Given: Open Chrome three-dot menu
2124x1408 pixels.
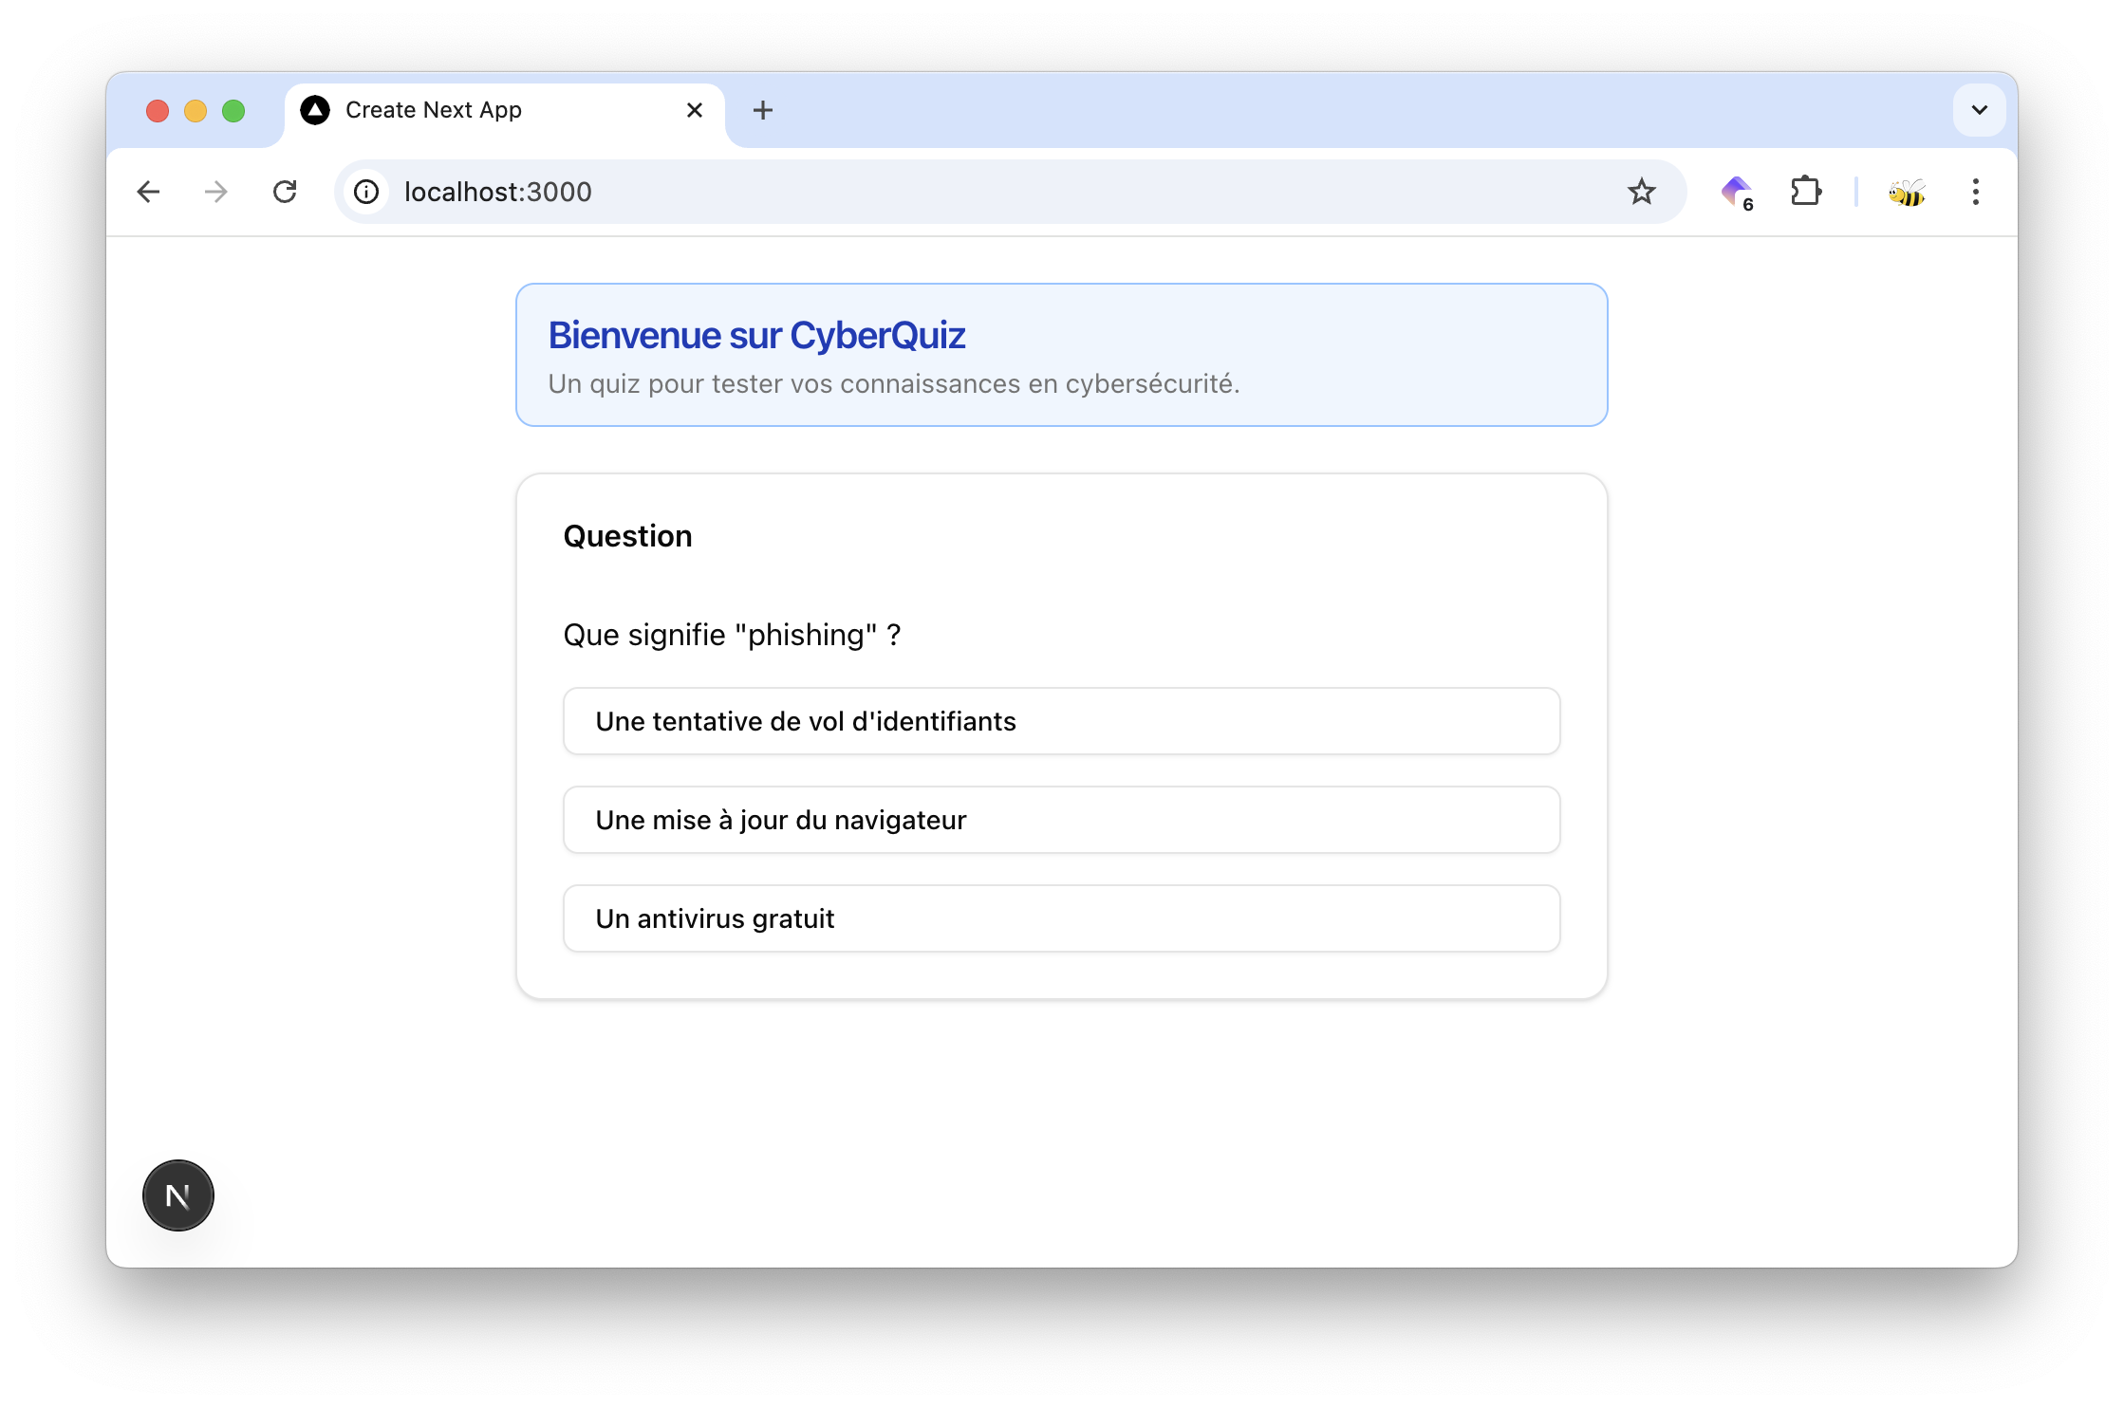Looking at the screenshot, I should 1975,192.
